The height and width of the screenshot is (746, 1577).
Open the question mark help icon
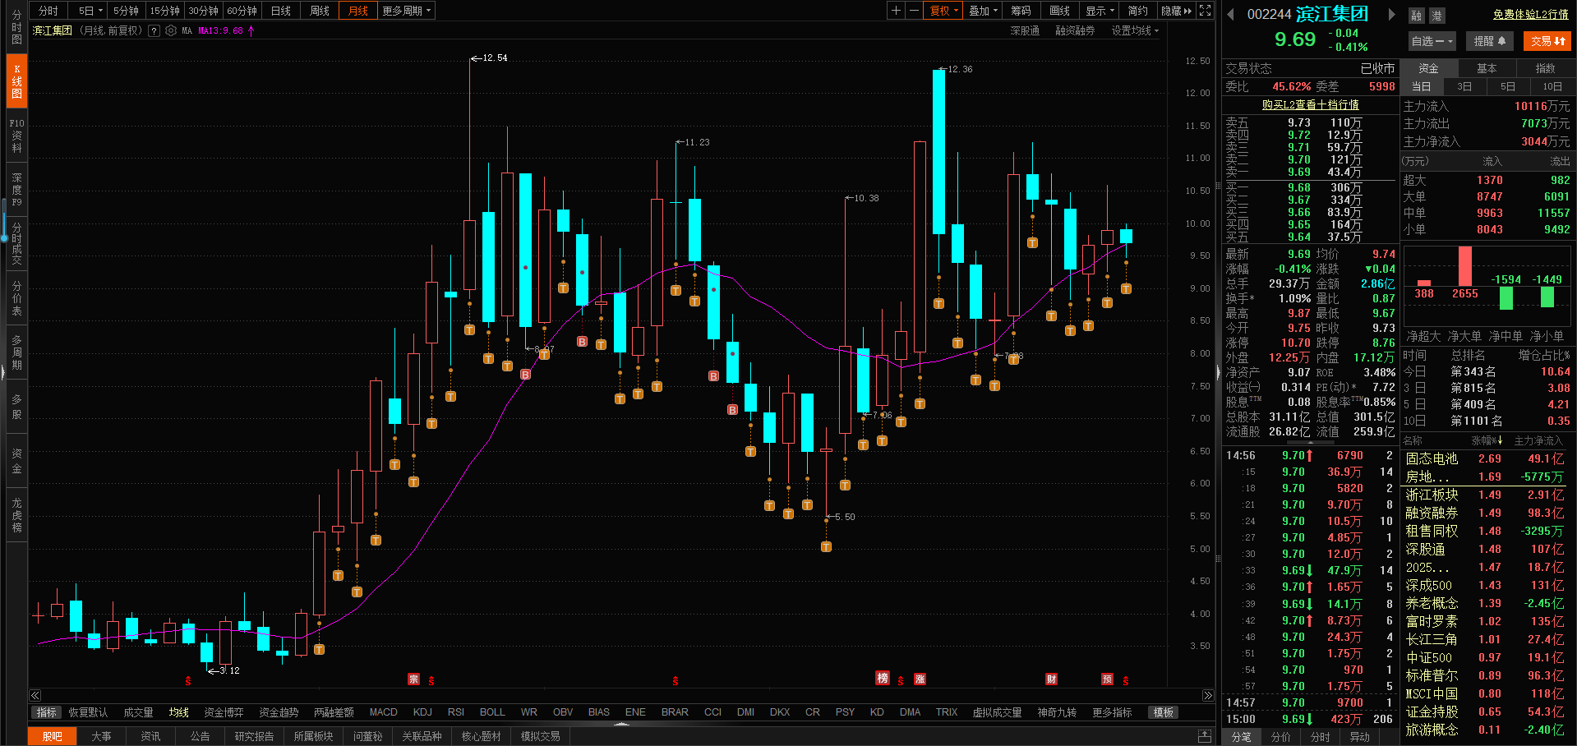[x=154, y=30]
